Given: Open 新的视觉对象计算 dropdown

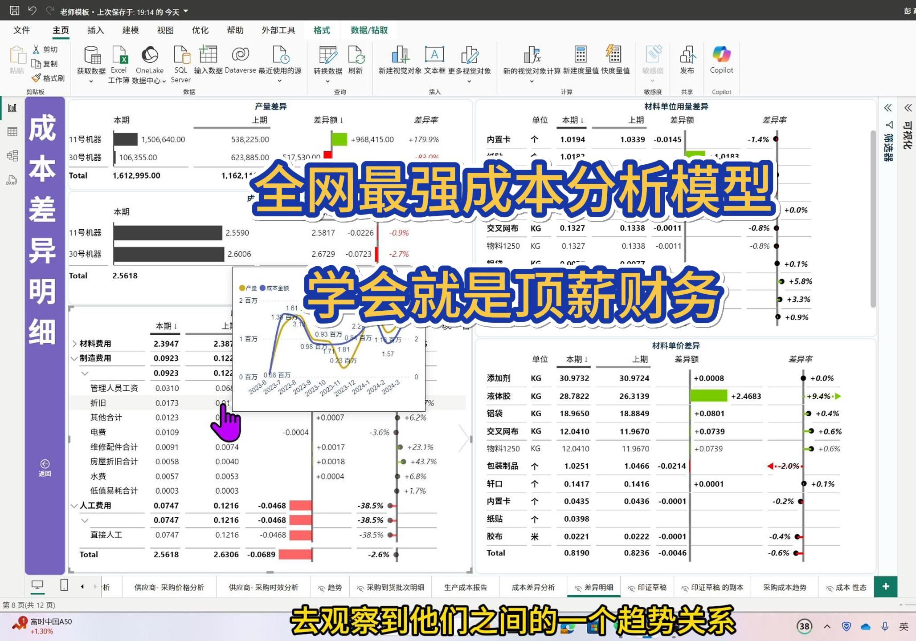Looking at the screenshot, I should (532, 81).
